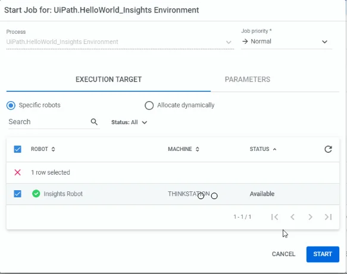Go to last page of robots
347x274 pixels.
[x=328, y=217]
